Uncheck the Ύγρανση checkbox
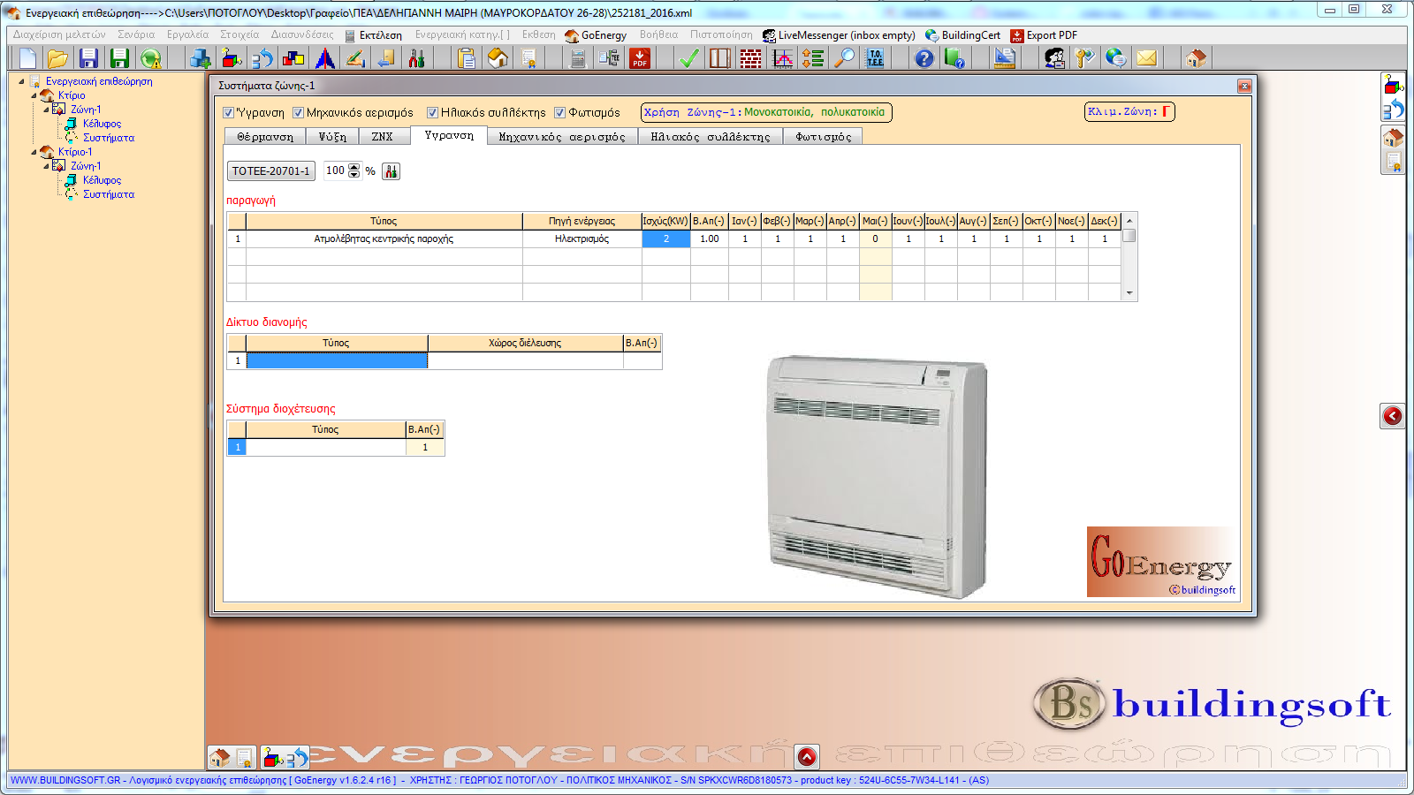The image size is (1414, 795). (x=229, y=113)
